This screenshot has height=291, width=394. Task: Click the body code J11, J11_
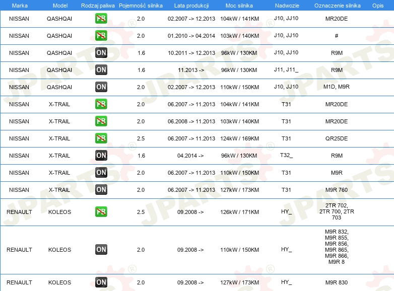286,70
